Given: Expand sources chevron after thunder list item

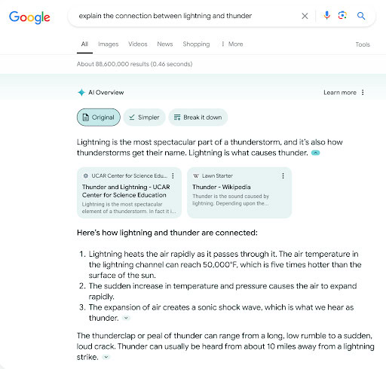Looking at the screenshot, I should pyautogui.click(x=126, y=318).
